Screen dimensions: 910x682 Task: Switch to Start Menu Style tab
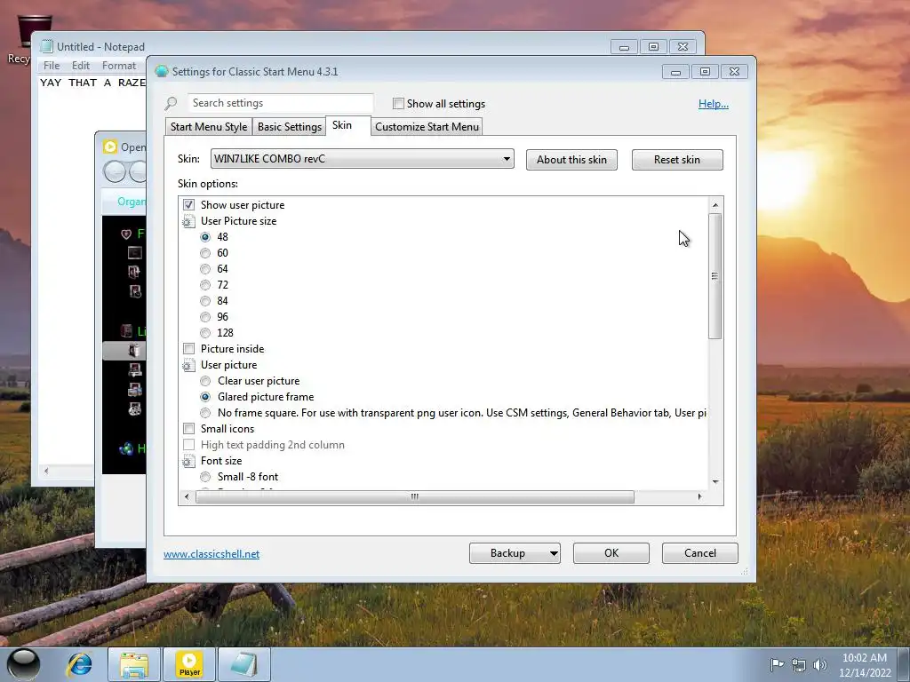pos(208,127)
